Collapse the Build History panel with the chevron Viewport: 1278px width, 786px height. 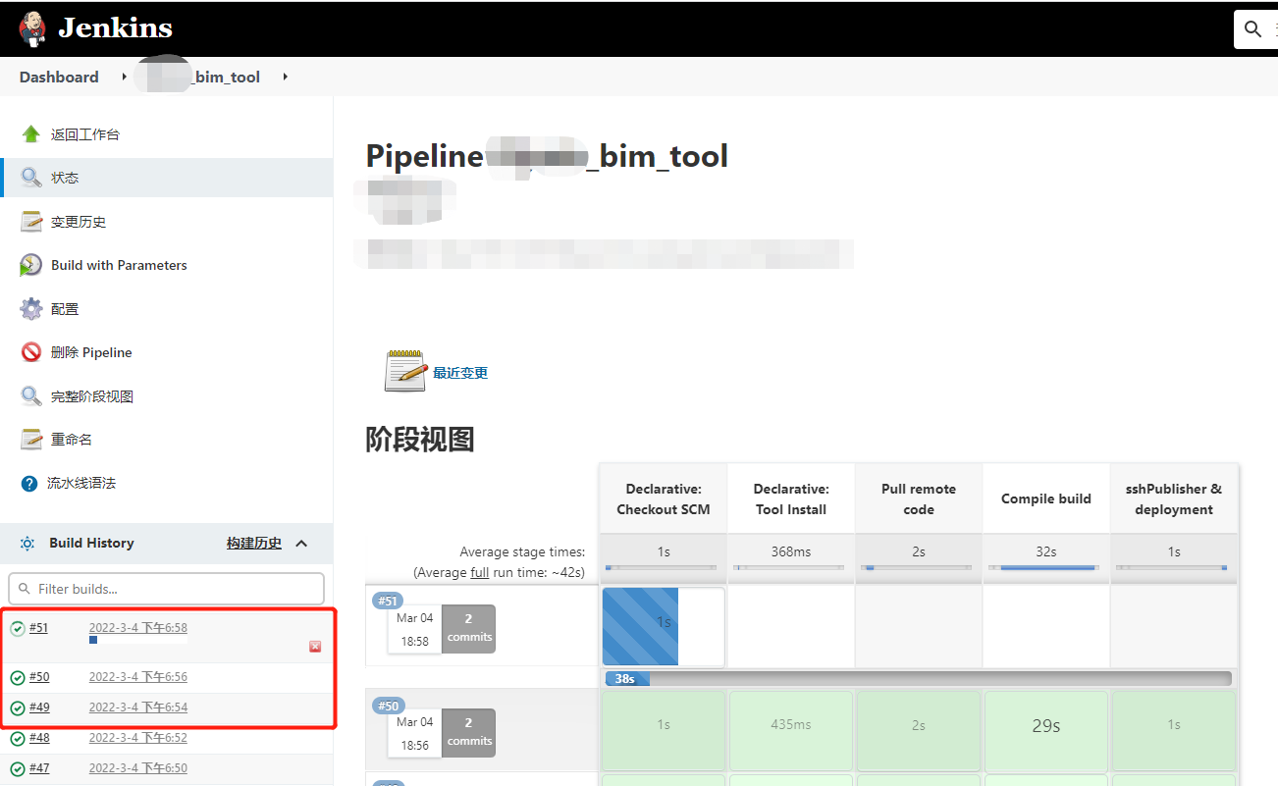[x=301, y=544]
